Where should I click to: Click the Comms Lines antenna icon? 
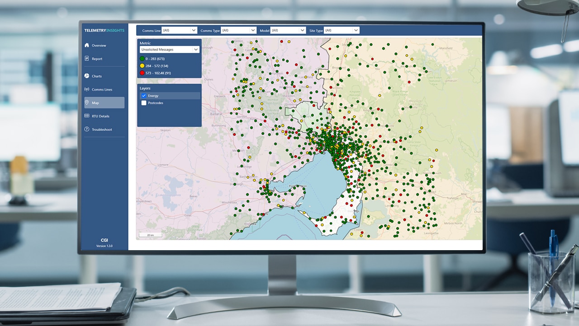[87, 89]
